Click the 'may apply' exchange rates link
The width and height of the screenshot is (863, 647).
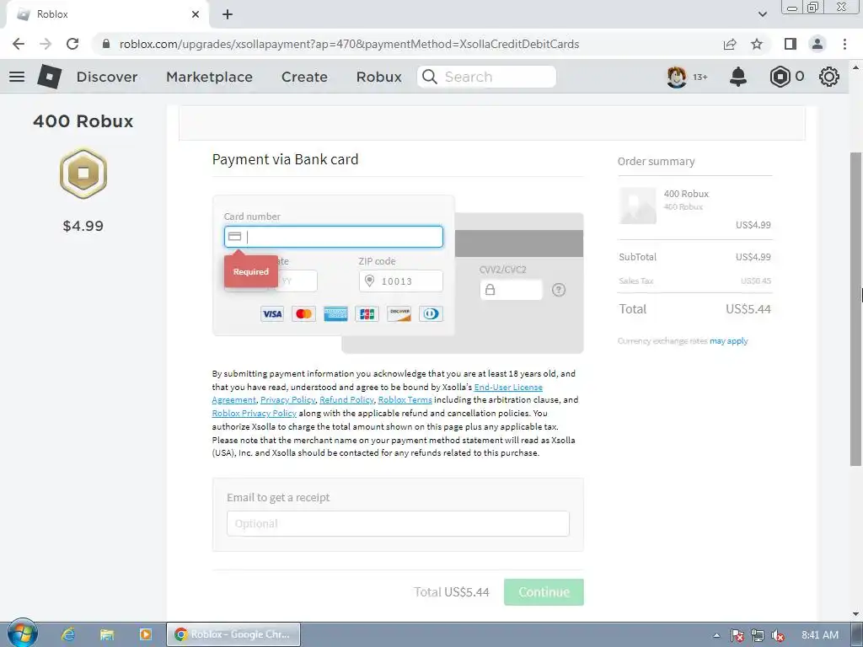pos(729,341)
